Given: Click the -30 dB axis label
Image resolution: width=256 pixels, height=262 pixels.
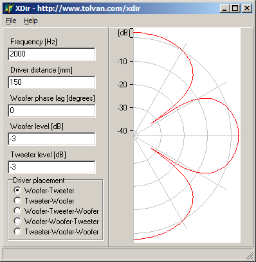Looking at the screenshot, I should click(122, 108).
